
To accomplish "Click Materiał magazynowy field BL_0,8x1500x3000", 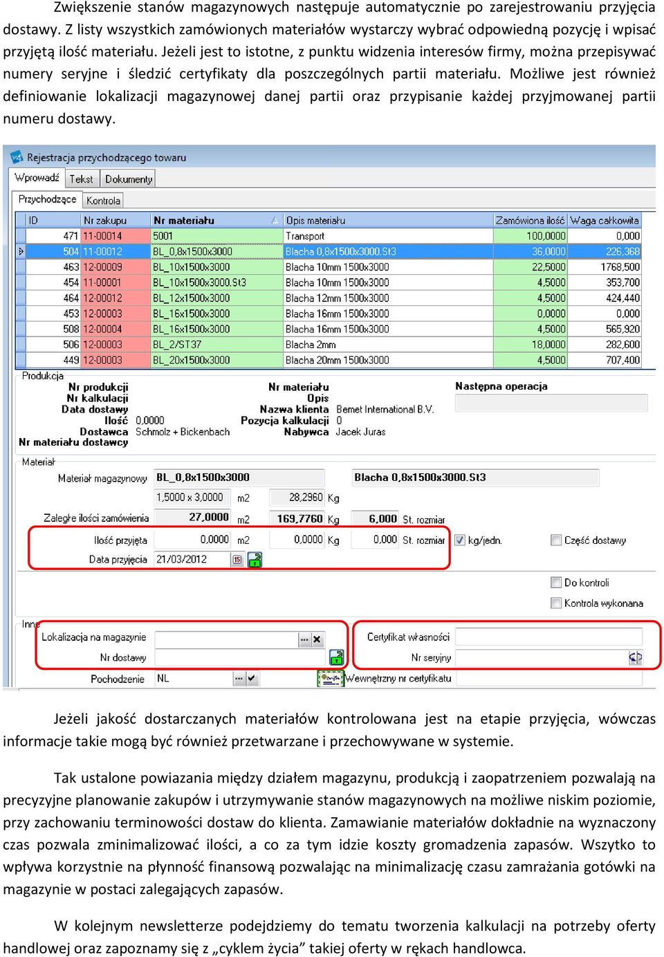I will (239, 477).
